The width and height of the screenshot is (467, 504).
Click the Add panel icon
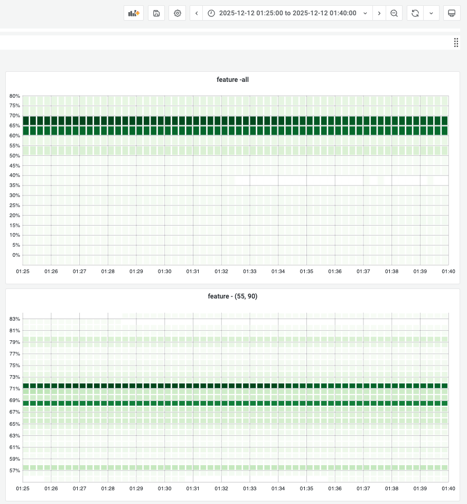pyautogui.click(x=134, y=13)
